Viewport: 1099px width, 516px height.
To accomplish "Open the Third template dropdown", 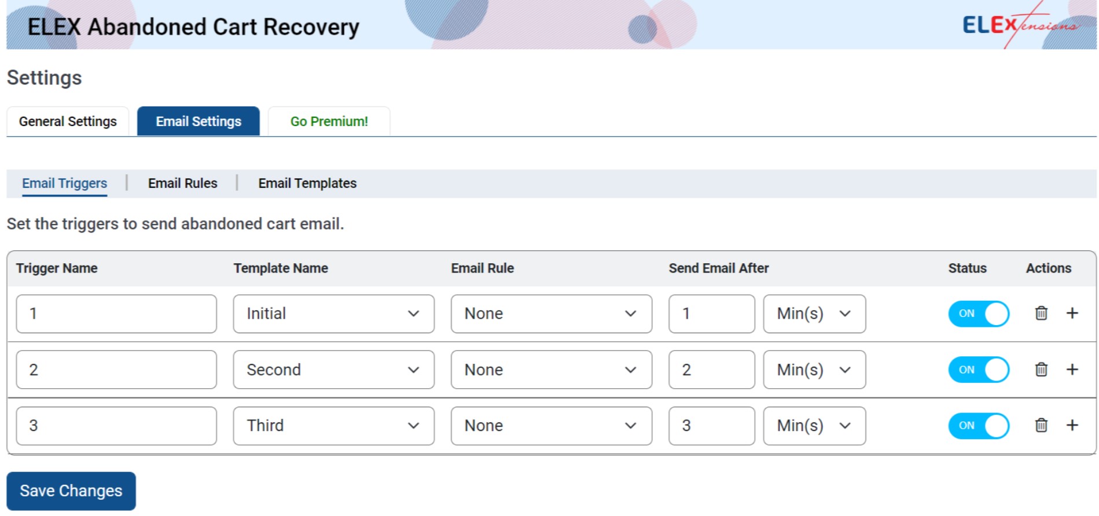I will tap(333, 426).
